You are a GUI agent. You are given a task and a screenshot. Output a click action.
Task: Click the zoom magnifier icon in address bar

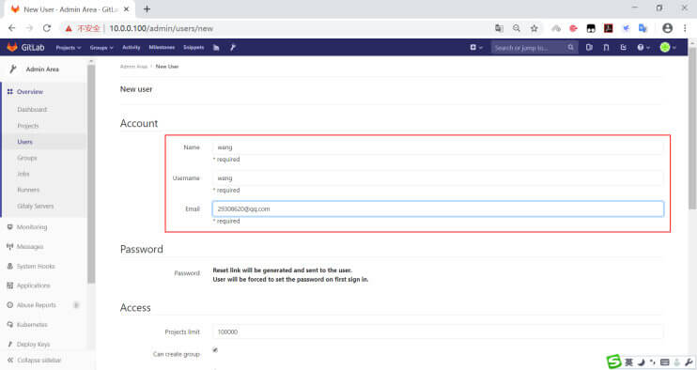517,28
